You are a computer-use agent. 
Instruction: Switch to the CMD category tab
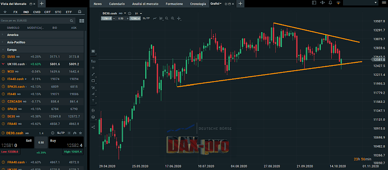click(x=37, y=12)
